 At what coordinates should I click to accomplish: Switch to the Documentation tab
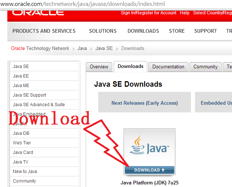pyautogui.click(x=168, y=67)
